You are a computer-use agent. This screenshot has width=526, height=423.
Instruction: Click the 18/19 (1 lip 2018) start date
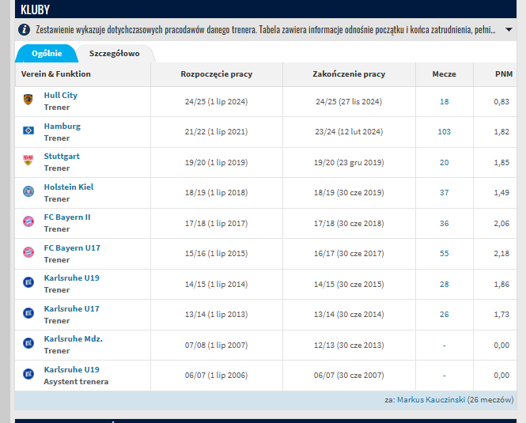[217, 193]
